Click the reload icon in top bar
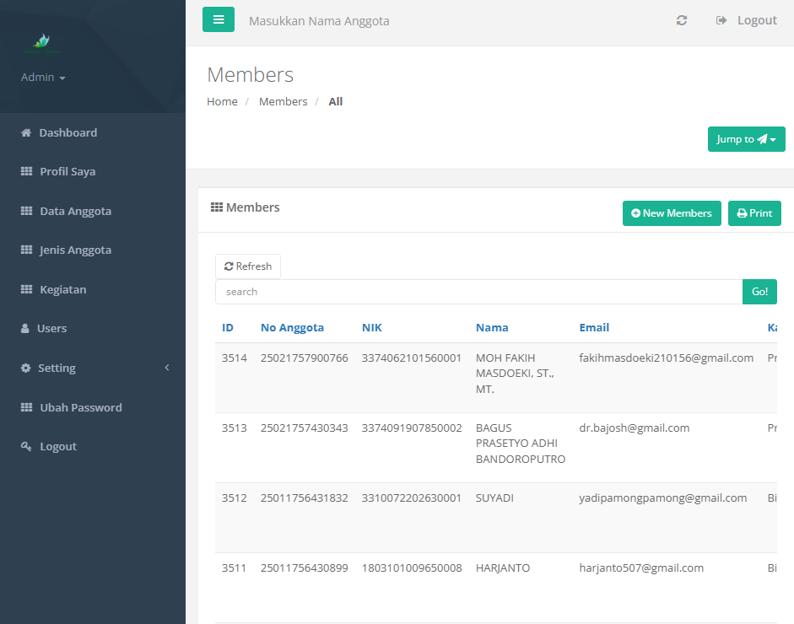Viewport: 794px width, 624px height. click(x=682, y=20)
